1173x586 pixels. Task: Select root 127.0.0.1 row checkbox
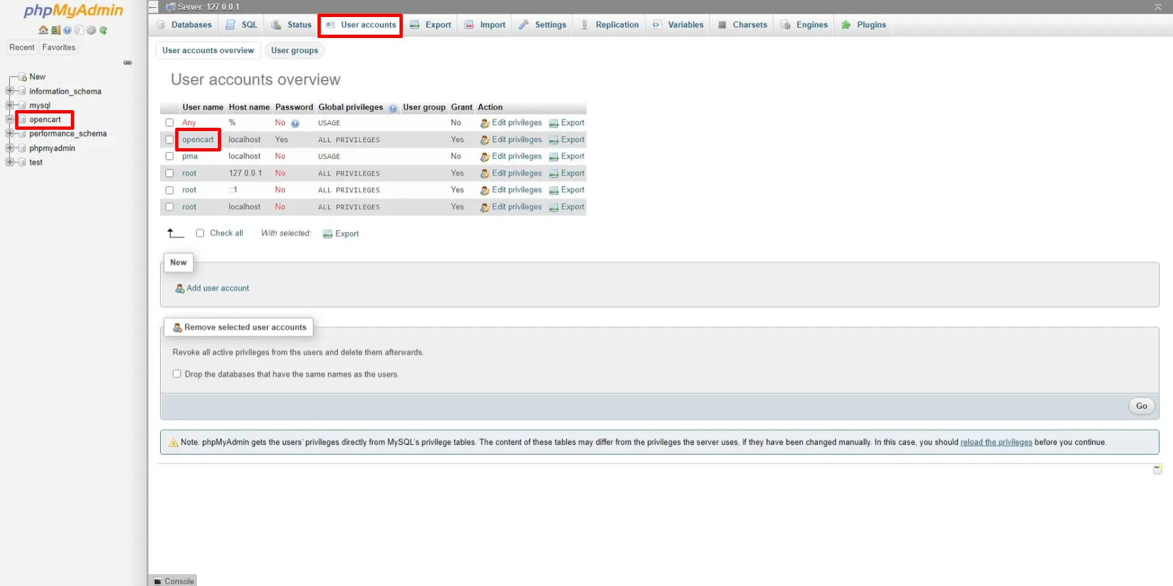[169, 173]
